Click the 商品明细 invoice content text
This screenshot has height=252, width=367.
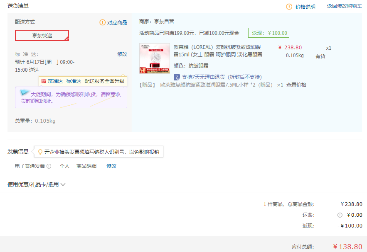pos(86,166)
